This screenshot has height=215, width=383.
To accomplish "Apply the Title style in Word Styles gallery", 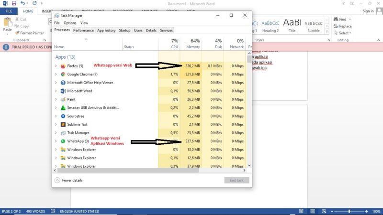I will pos(292,26).
